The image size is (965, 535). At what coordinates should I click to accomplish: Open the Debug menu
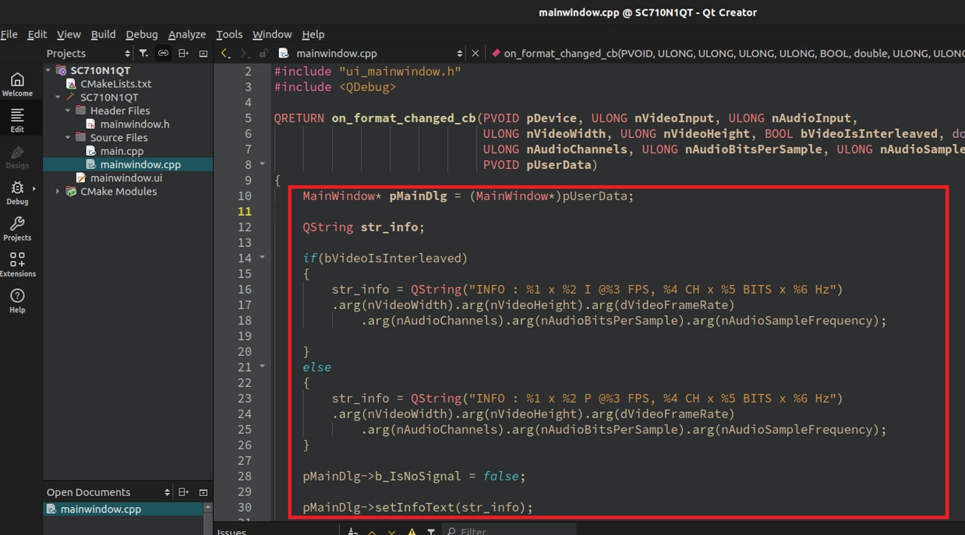141,34
